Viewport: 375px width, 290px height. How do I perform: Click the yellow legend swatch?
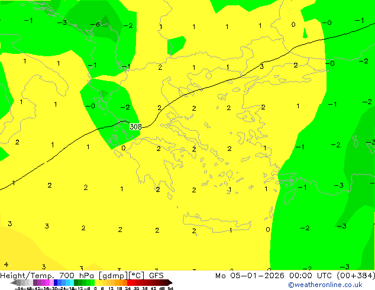pos(96,282)
